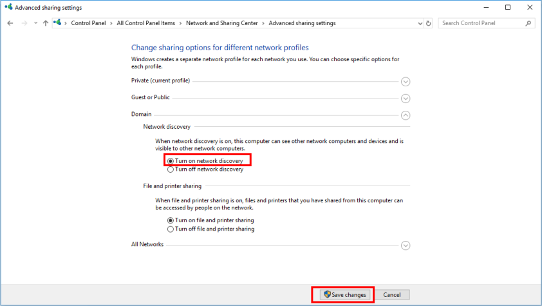Click the Up to parent folder arrow

(x=45, y=23)
